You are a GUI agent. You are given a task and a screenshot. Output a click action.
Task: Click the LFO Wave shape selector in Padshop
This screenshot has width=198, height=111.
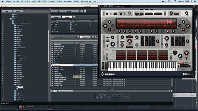(x=175, y=53)
